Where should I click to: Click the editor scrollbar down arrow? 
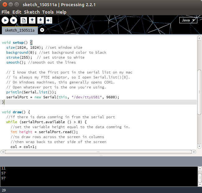[199, 146]
